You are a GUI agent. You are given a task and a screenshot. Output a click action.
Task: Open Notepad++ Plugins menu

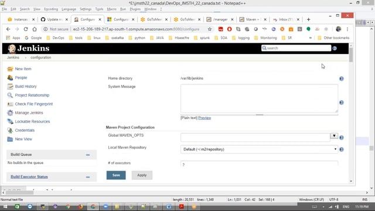(135, 9)
